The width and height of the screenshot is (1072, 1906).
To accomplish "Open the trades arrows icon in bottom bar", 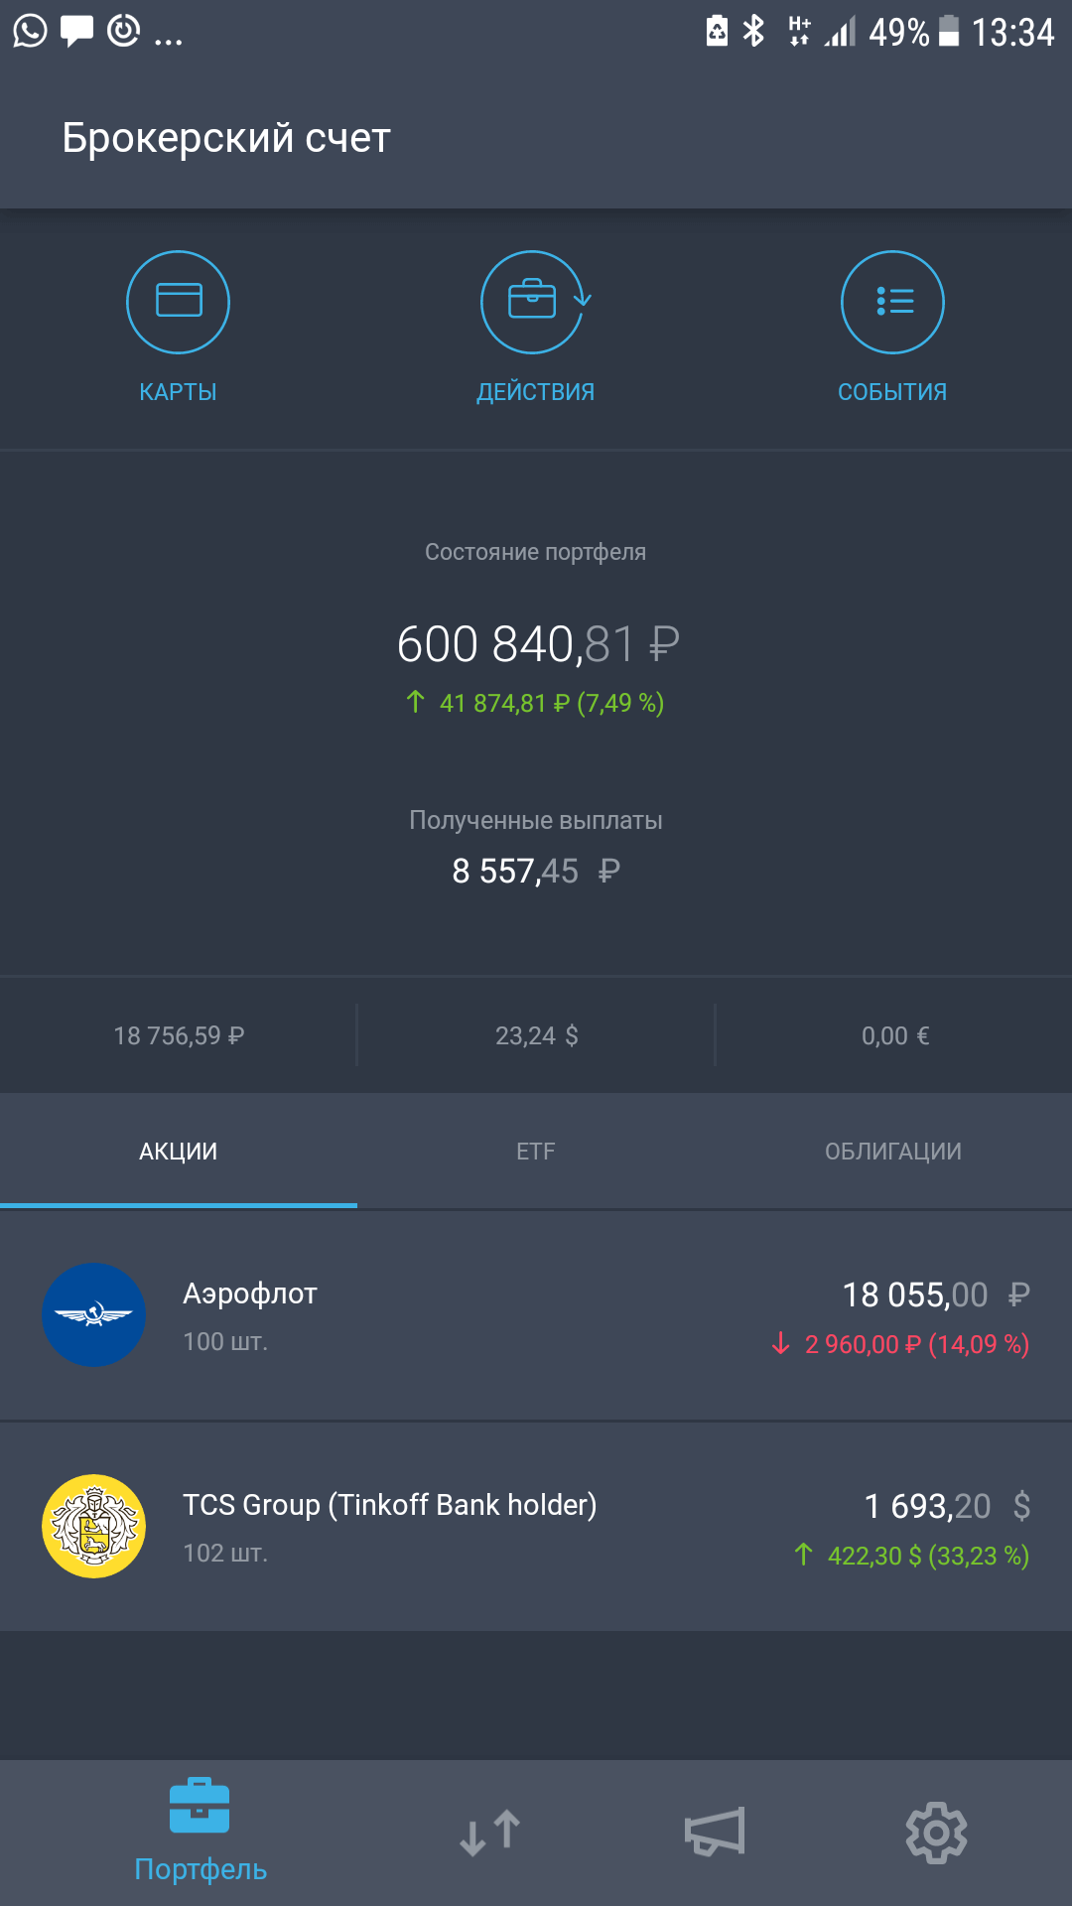I will [x=489, y=1833].
